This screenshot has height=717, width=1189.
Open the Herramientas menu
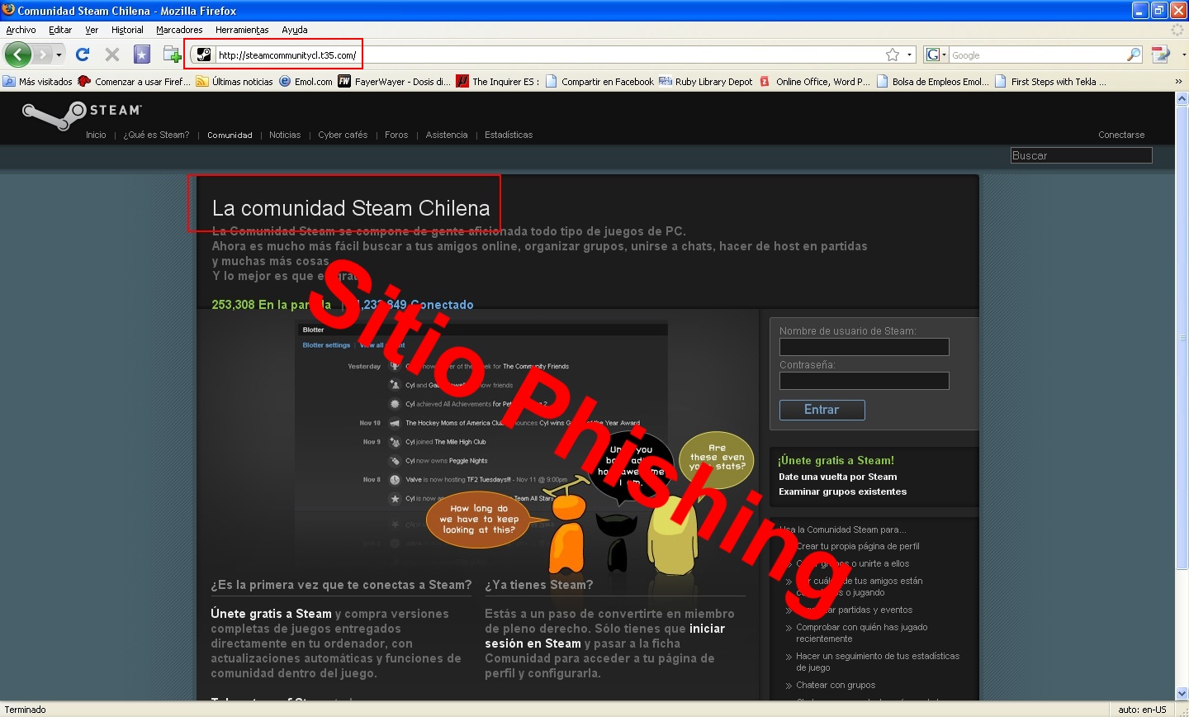[242, 30]
